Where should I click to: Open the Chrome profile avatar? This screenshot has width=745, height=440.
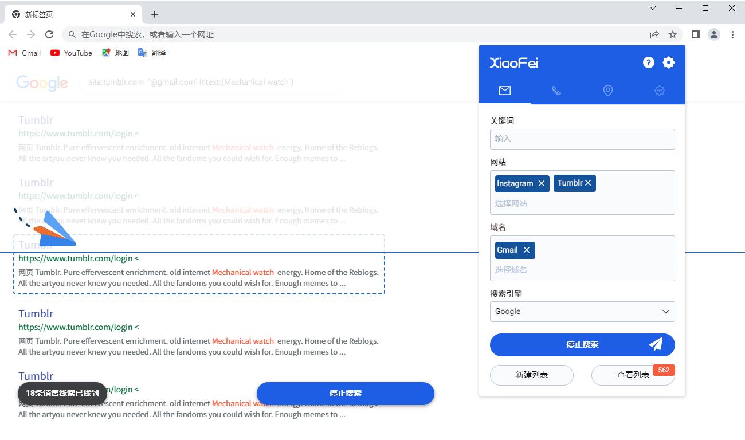(714, 34)
